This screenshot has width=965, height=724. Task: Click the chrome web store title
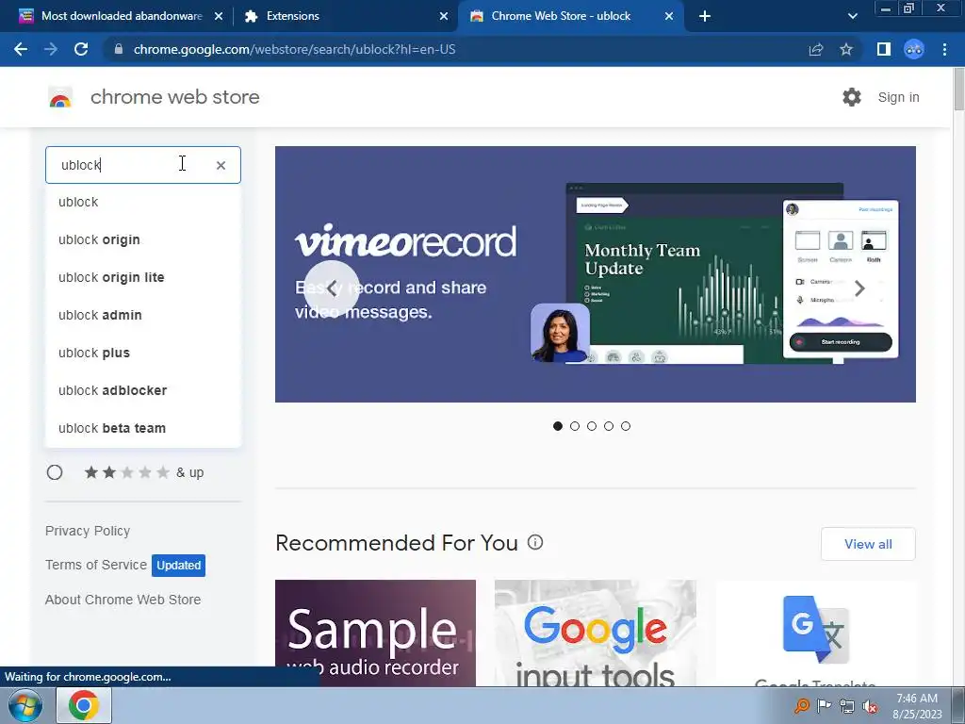(x=174, y=97)
